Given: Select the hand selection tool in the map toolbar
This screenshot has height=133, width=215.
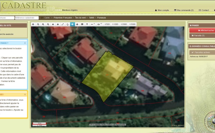Looking at the screenshot, I should (67, 24).
